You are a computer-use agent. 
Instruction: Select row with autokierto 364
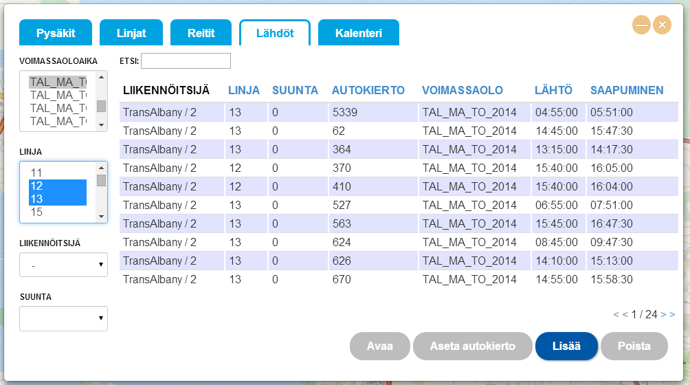tap(399, 149)
